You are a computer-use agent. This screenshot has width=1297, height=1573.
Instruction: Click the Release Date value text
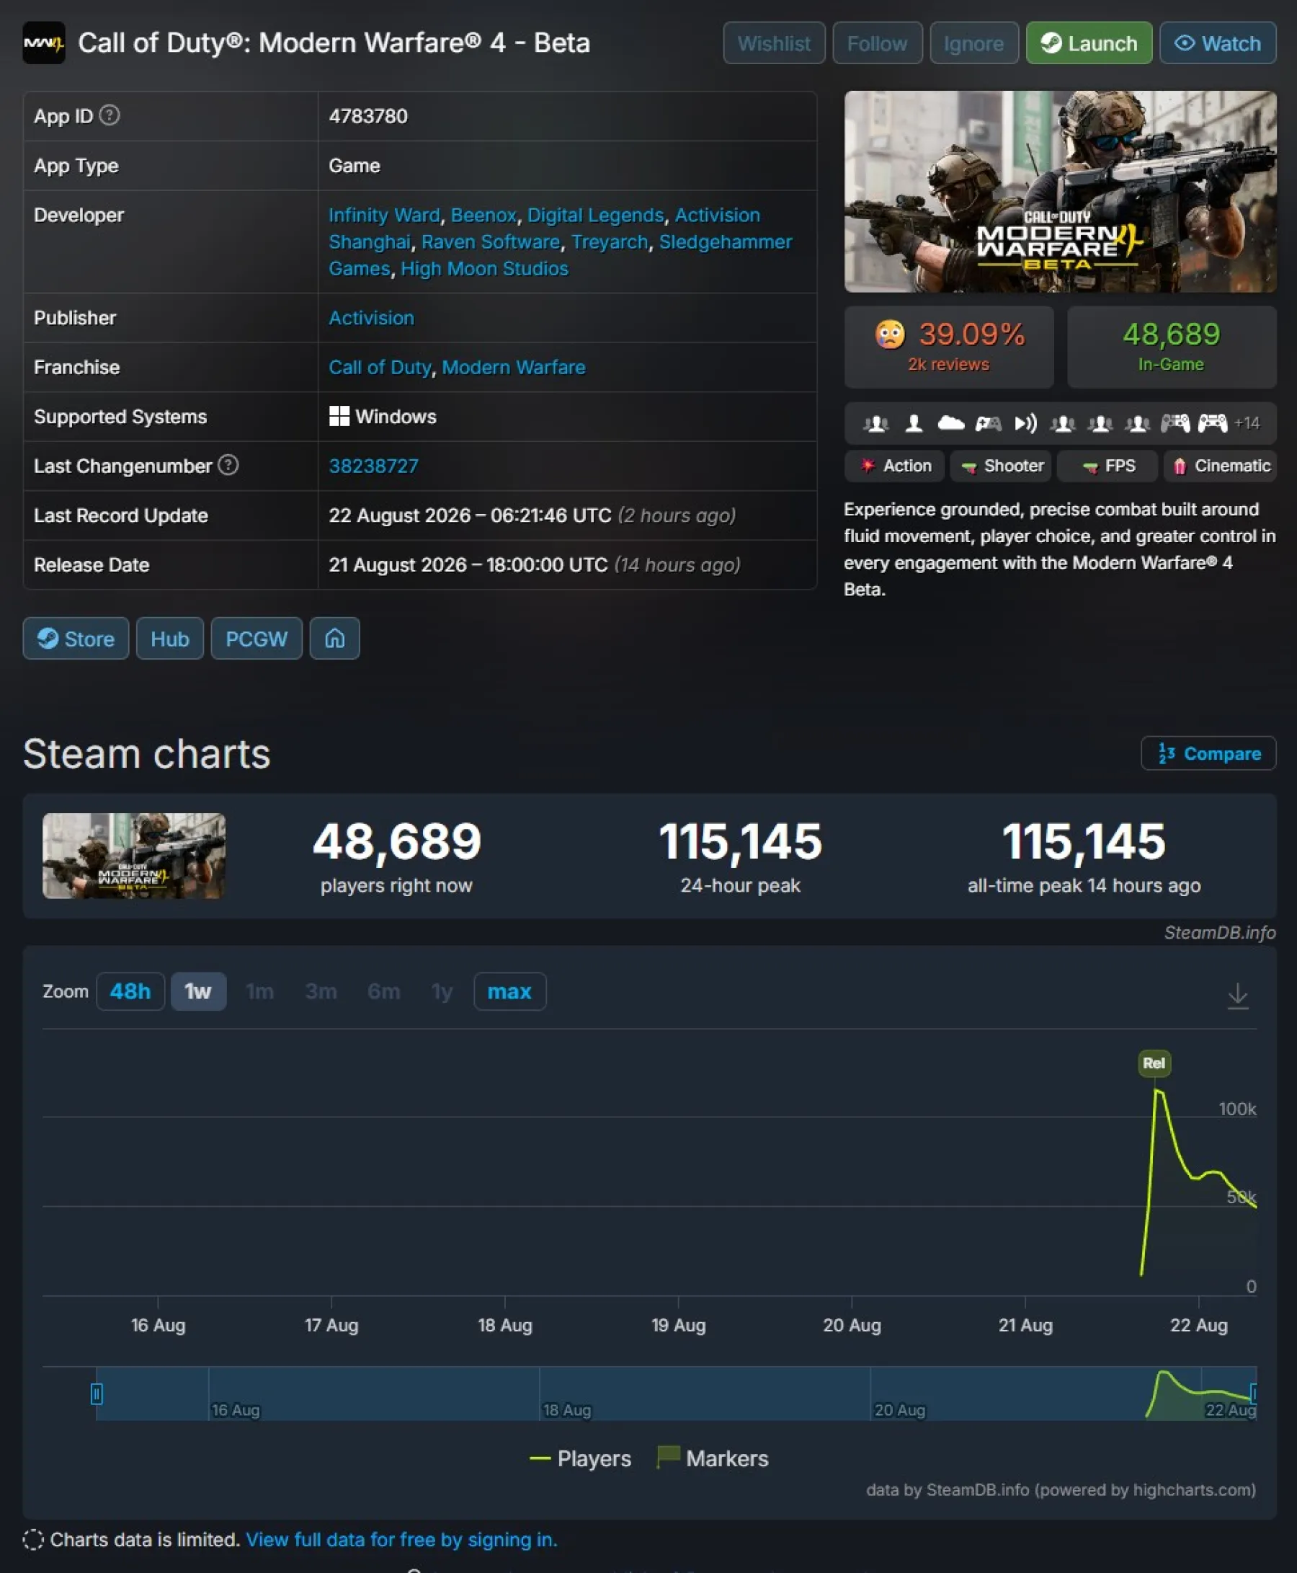[534, 565]
